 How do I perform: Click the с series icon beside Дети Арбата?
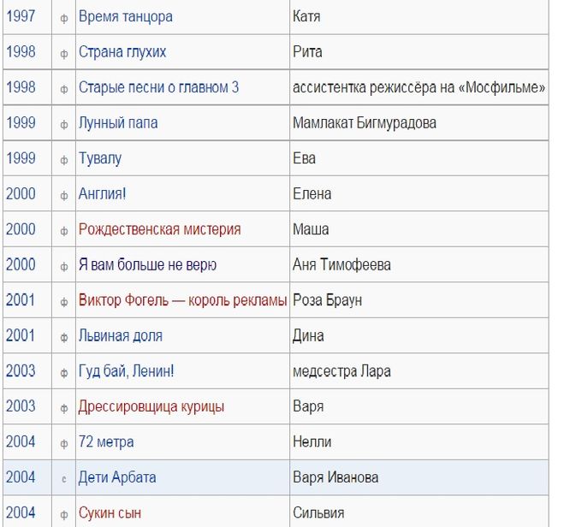pos(64,479)
